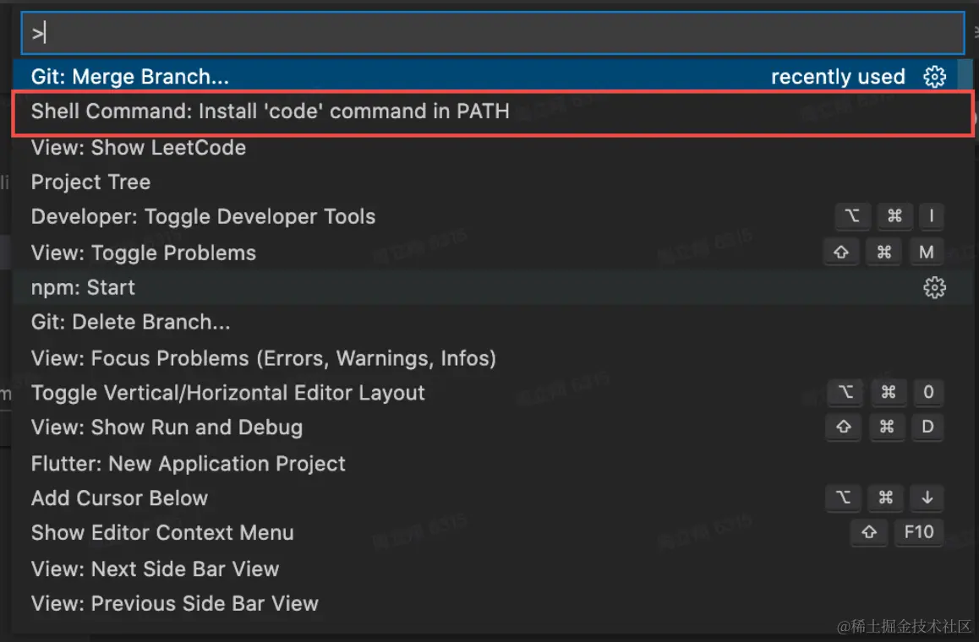
Task: Click the command palette search input
Action: point(493,32)
